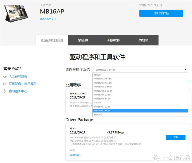Open the 保修条款 tab
192x163 pixels.
coord(143,40)
